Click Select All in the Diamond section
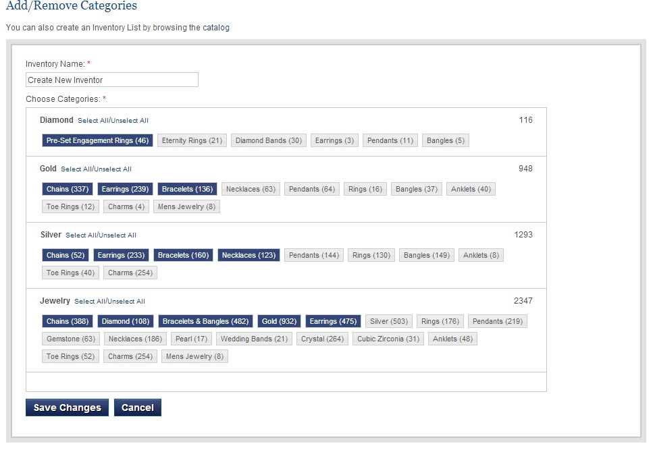 click(x=93, y=121)
